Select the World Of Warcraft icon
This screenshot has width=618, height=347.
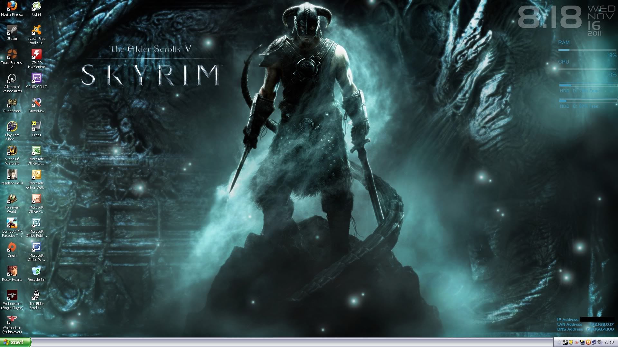12,155
